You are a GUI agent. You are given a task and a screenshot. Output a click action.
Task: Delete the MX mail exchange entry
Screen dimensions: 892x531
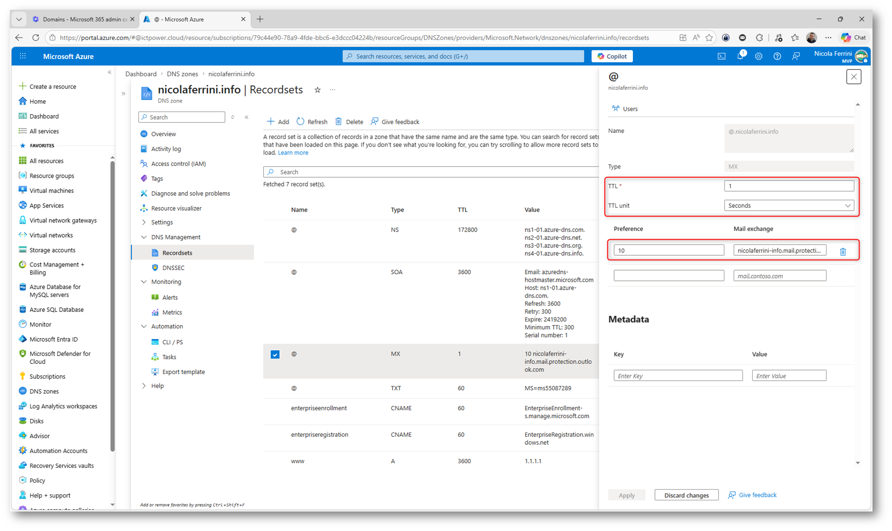843,251
